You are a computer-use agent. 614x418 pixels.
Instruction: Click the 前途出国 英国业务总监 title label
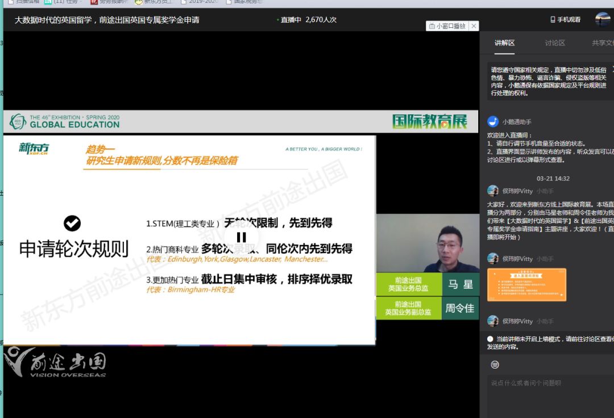[x=409, y=284]
